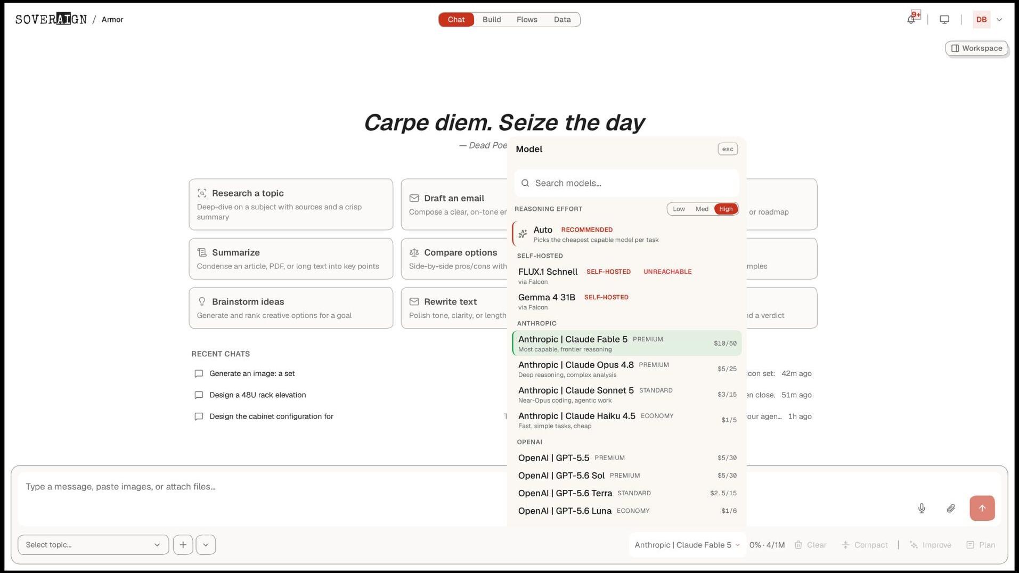Open the DB user avatar menu
This screenshot has width=1019, height=573.
[x=981, y=19]
